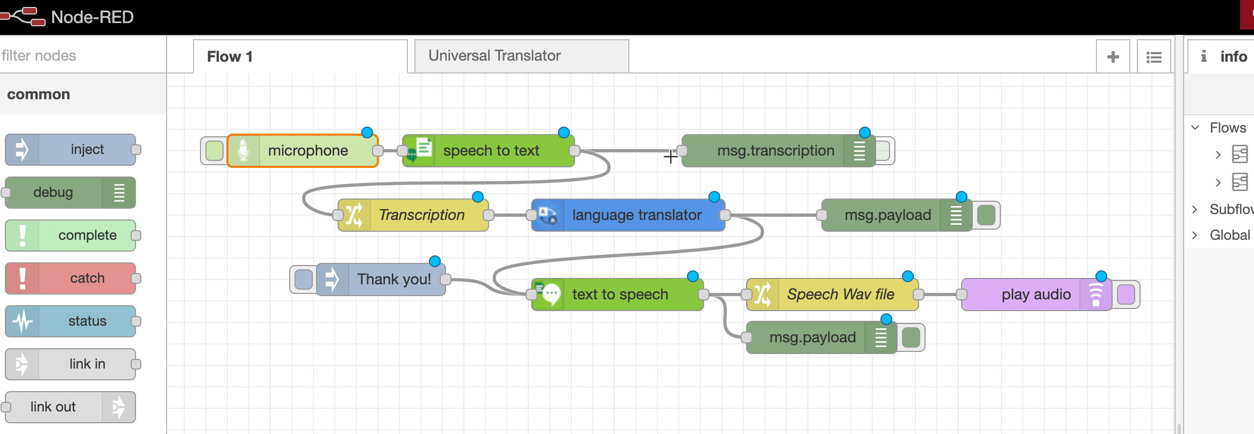The height and width of the screenshot is (434, 1254).
Task: Click the microphone node's mic icon
Action: tap(243, 151)
